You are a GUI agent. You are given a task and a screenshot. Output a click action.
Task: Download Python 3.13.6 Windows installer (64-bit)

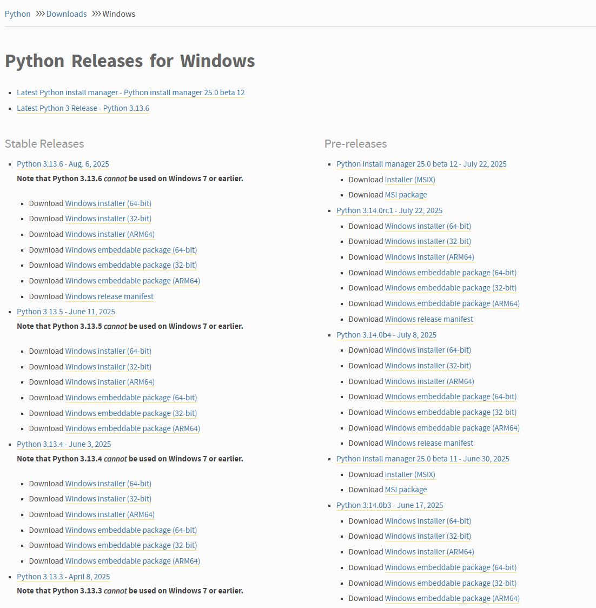pos(108,203)
